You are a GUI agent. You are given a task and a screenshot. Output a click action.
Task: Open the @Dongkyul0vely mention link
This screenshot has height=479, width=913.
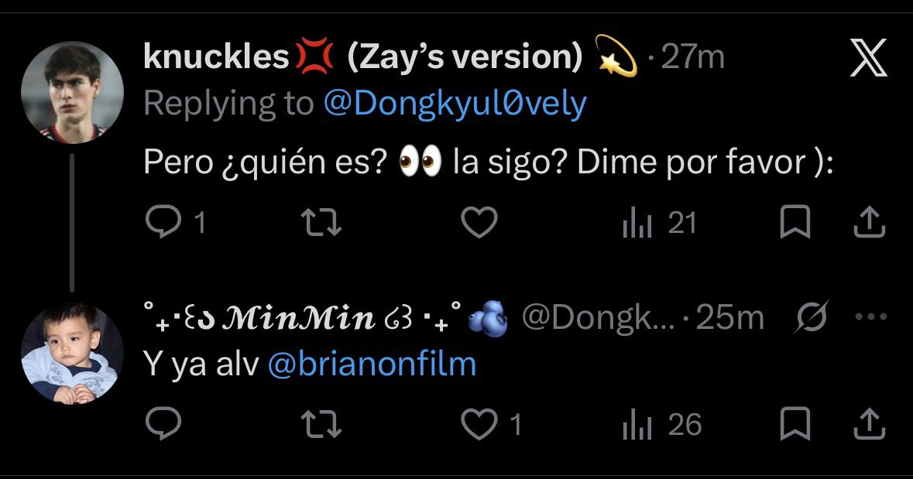(455, 104)
